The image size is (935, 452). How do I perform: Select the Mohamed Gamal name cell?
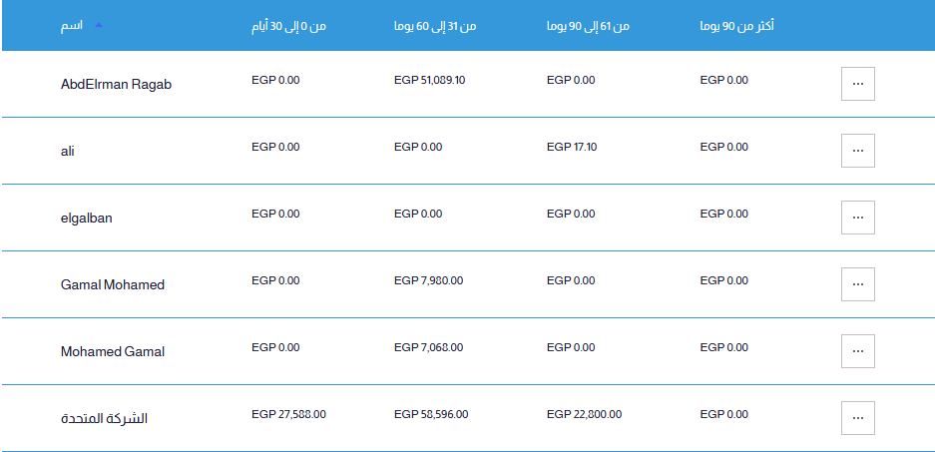pyautogui.click(x=113, y=352)
